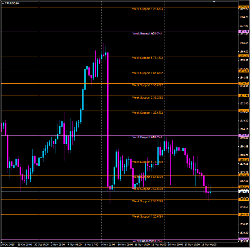Click the 4 Nov 09:00 time label
The height and width of the screenshot is (248, 250).
coord(75,245)
